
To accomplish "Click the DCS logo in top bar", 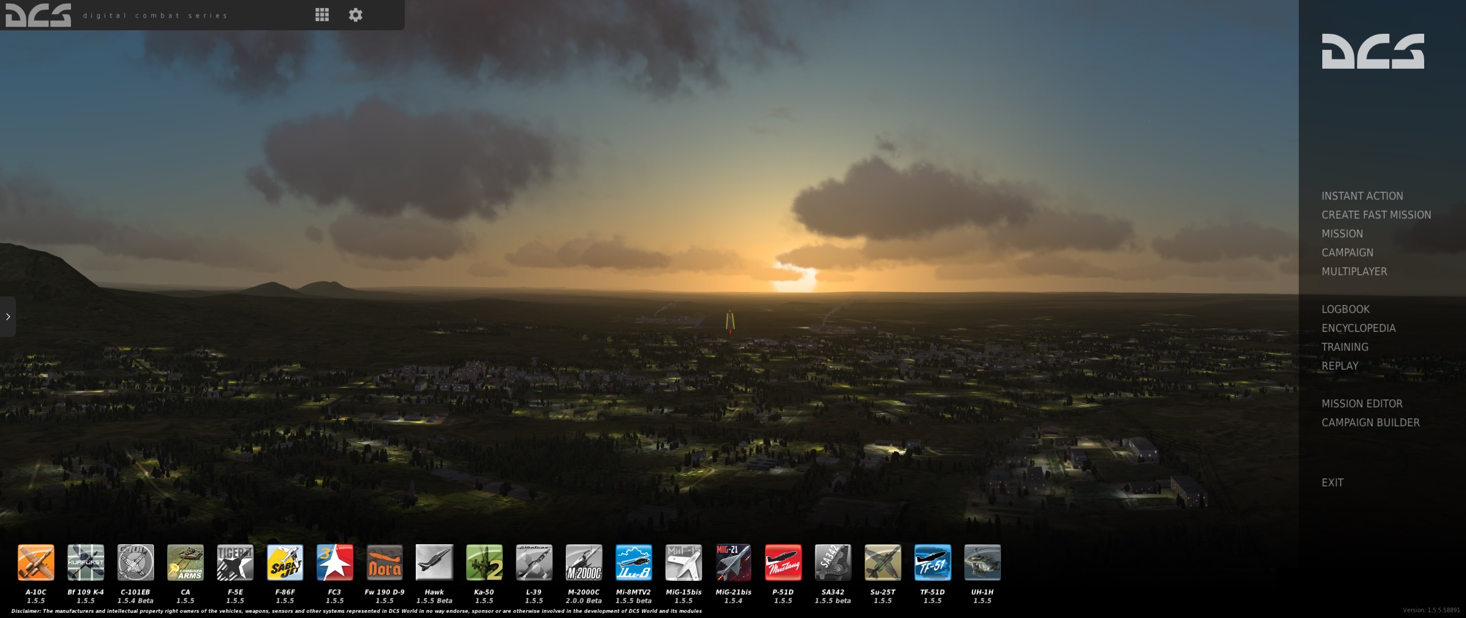I will click(38, 15).
